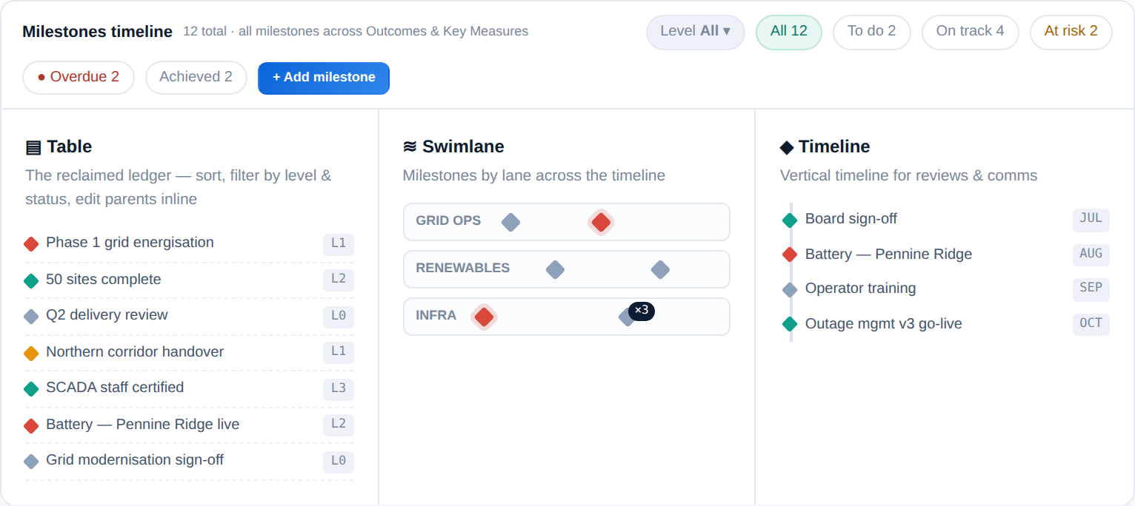Click red diamond beside Battery — Pennine Ridge live
Image resolution: width=1135 pixels, height=506 pixels.
31,425
